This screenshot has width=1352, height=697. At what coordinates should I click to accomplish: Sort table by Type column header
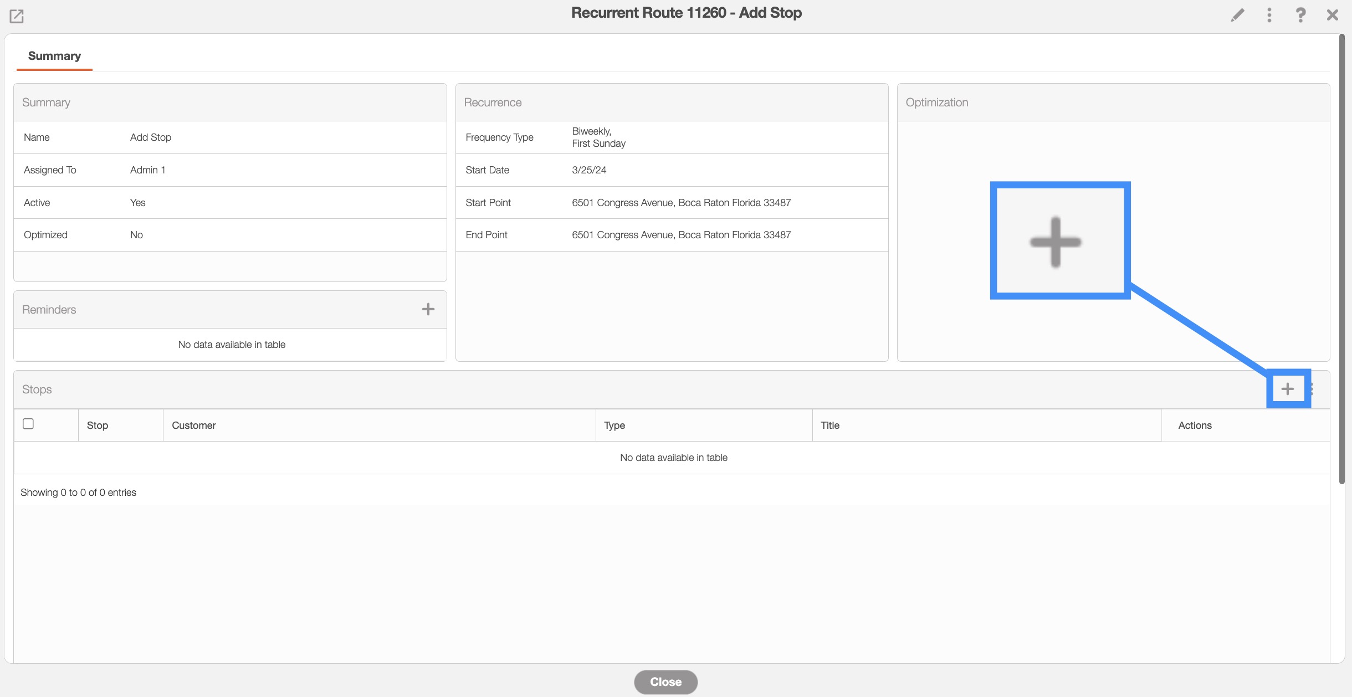pyautogui.click(x=614, y=426)
